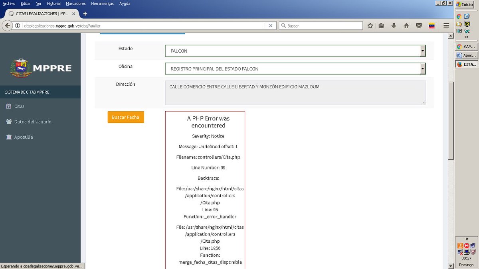Click 'Severity: Notice' text
479x269 pixels.
click(x=208, y=136)
